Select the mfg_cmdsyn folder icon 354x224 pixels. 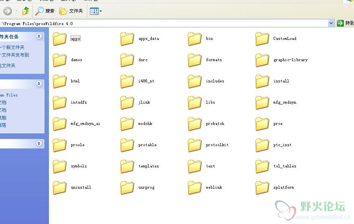262,103
